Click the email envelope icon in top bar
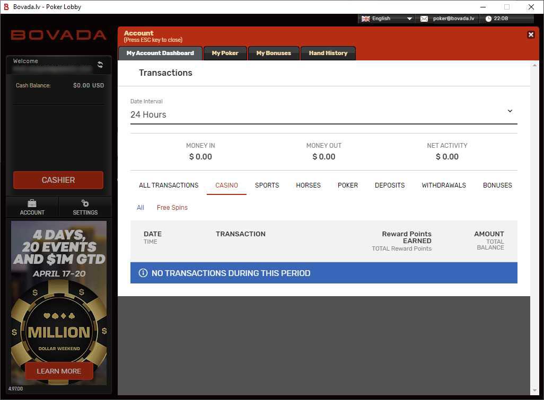The height and width of the screenshot is (400, 544). pyautogui.click(x=423, y=19)
